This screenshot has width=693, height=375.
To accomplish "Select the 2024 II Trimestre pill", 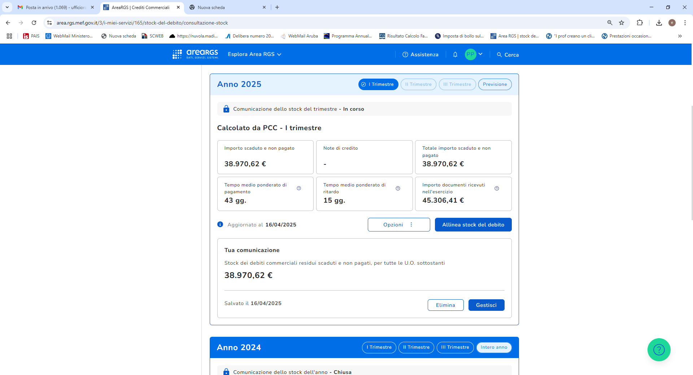I will 416,347.
